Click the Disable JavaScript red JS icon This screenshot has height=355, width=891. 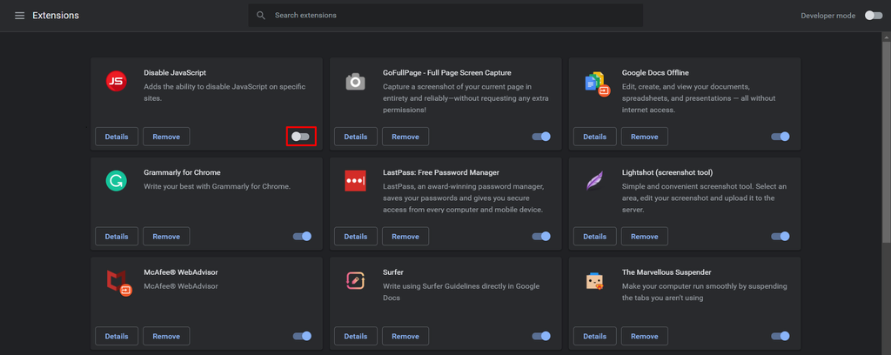tap(117, 81)
